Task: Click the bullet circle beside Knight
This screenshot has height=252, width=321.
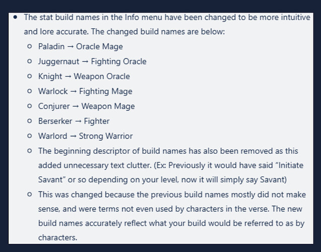Action: [29, 76]
